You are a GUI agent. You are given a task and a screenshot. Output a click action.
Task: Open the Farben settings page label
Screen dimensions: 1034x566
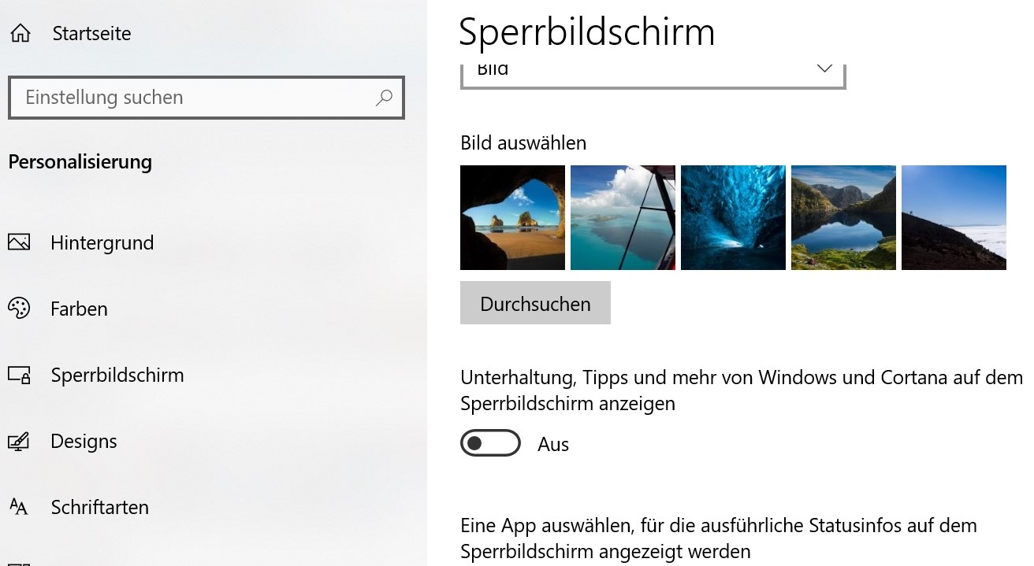79,309
